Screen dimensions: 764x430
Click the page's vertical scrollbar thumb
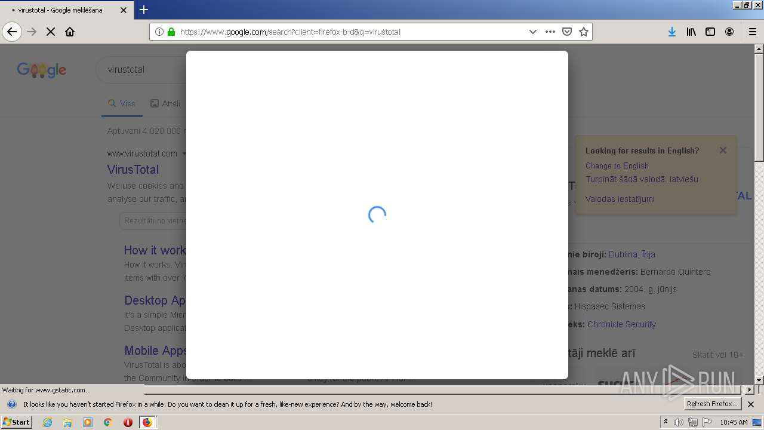759,107
